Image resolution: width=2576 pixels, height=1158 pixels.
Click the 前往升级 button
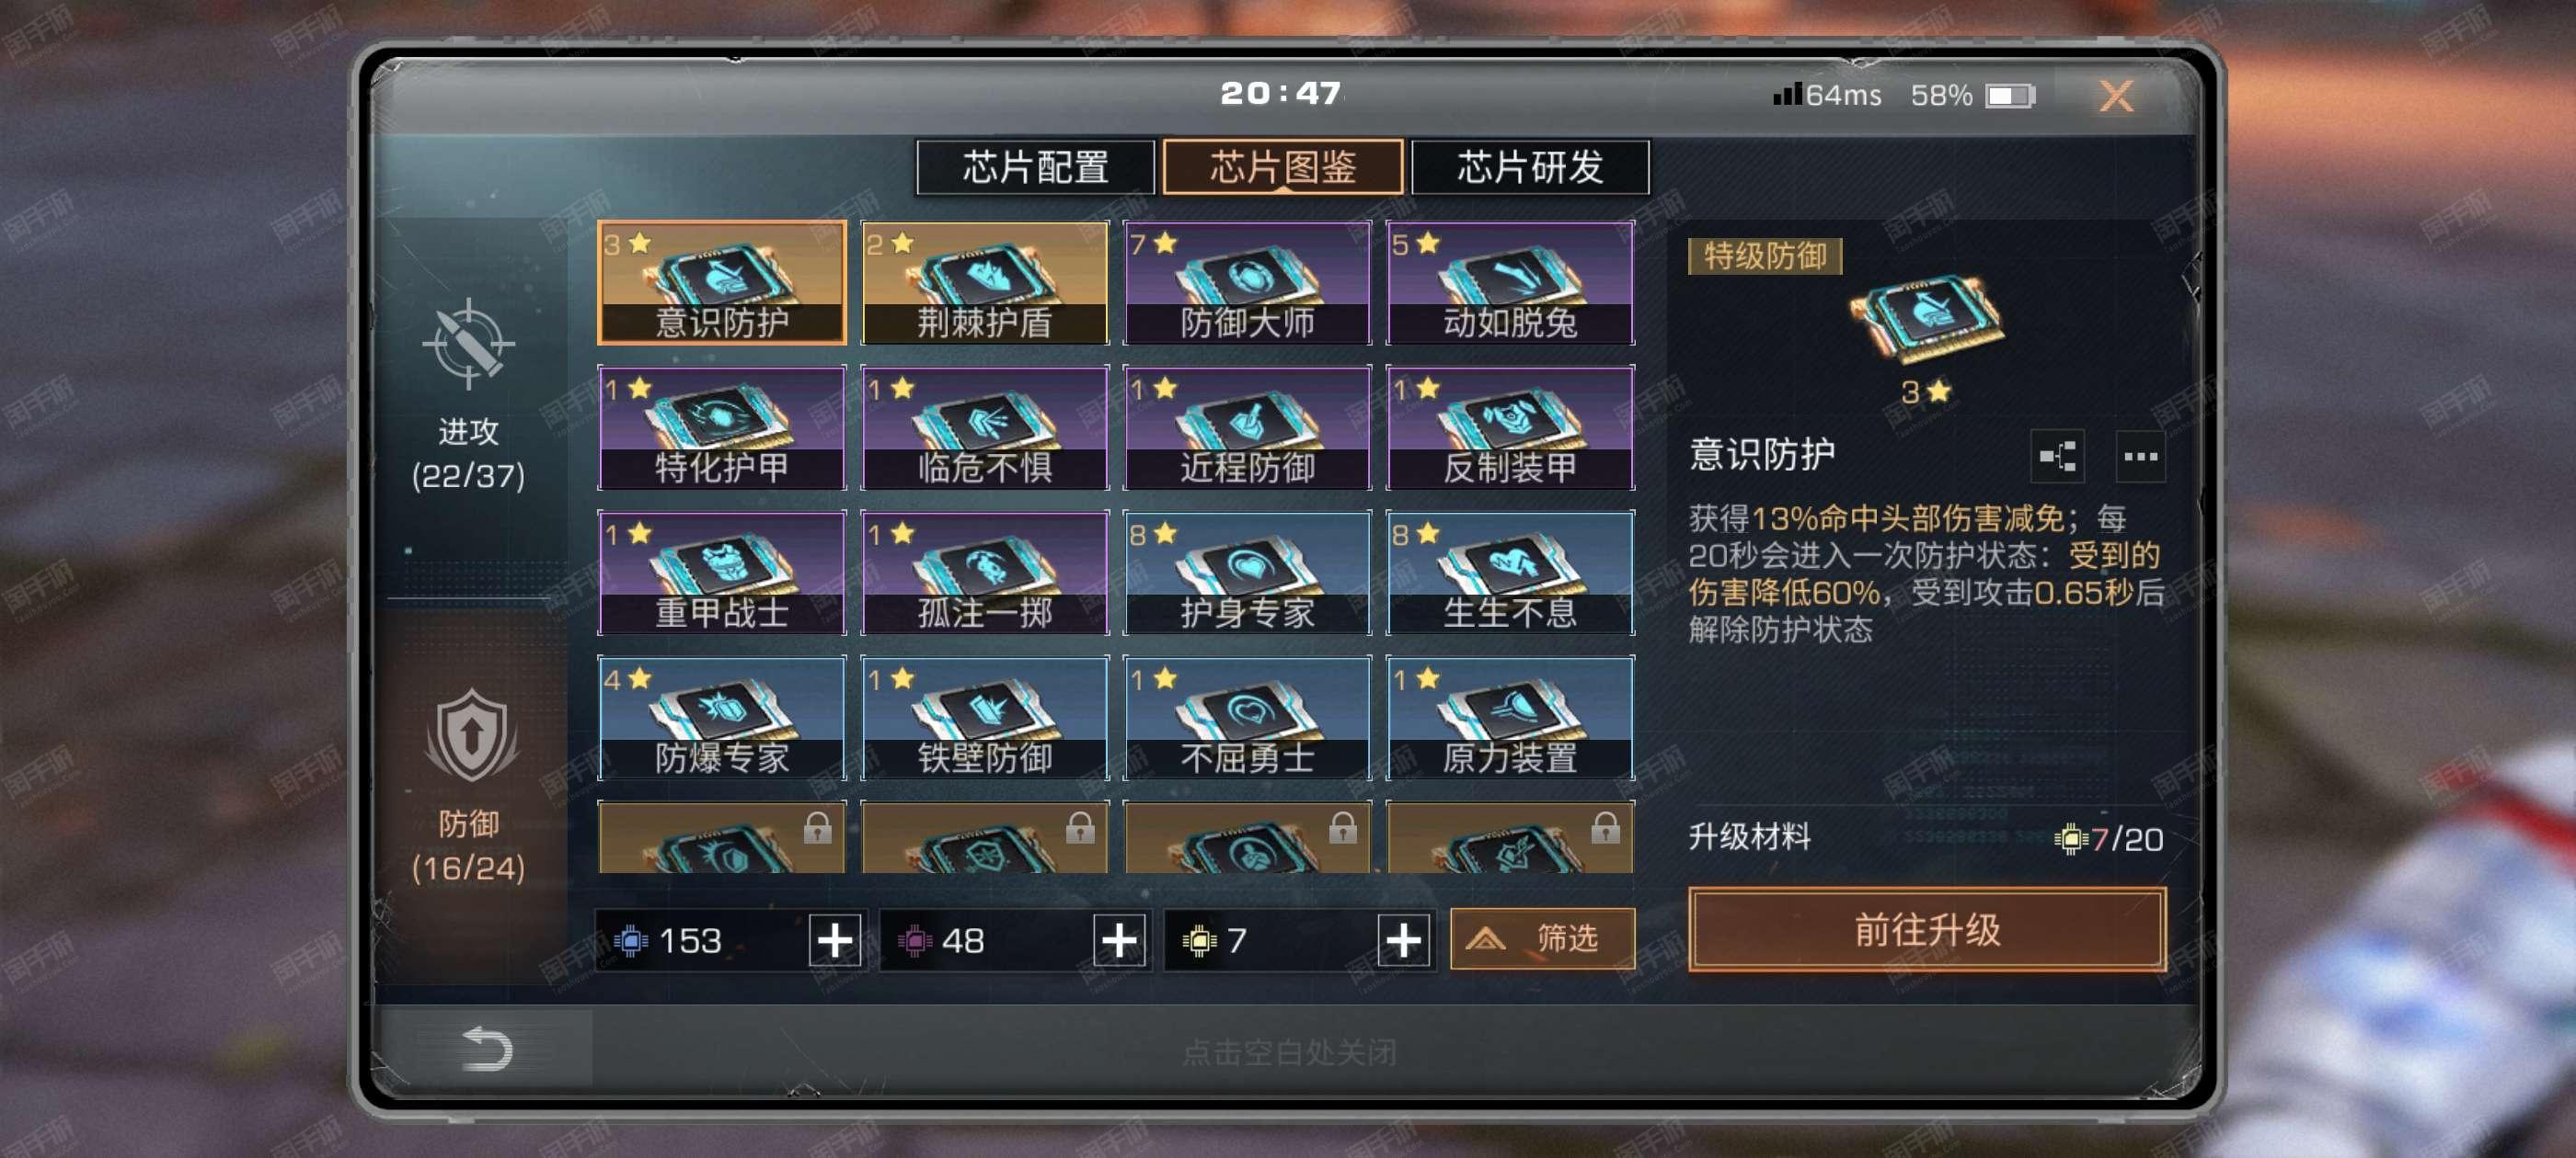pyautogui.click(x=1927, y=929)
